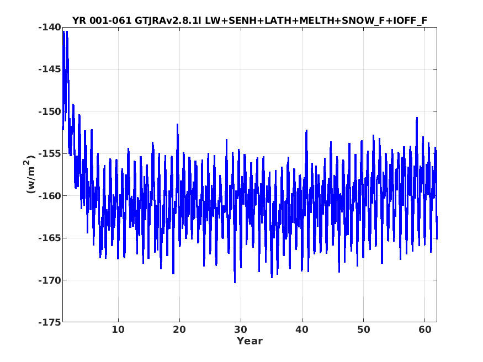The width and height of the screenshot is (483, 362).
Task: Click the y-axis tick label '-160'
Action: (50, 196)
